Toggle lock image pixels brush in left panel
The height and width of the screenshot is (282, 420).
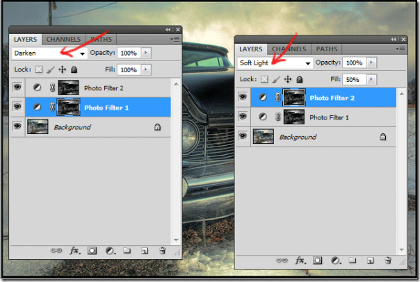pos(50,70)
